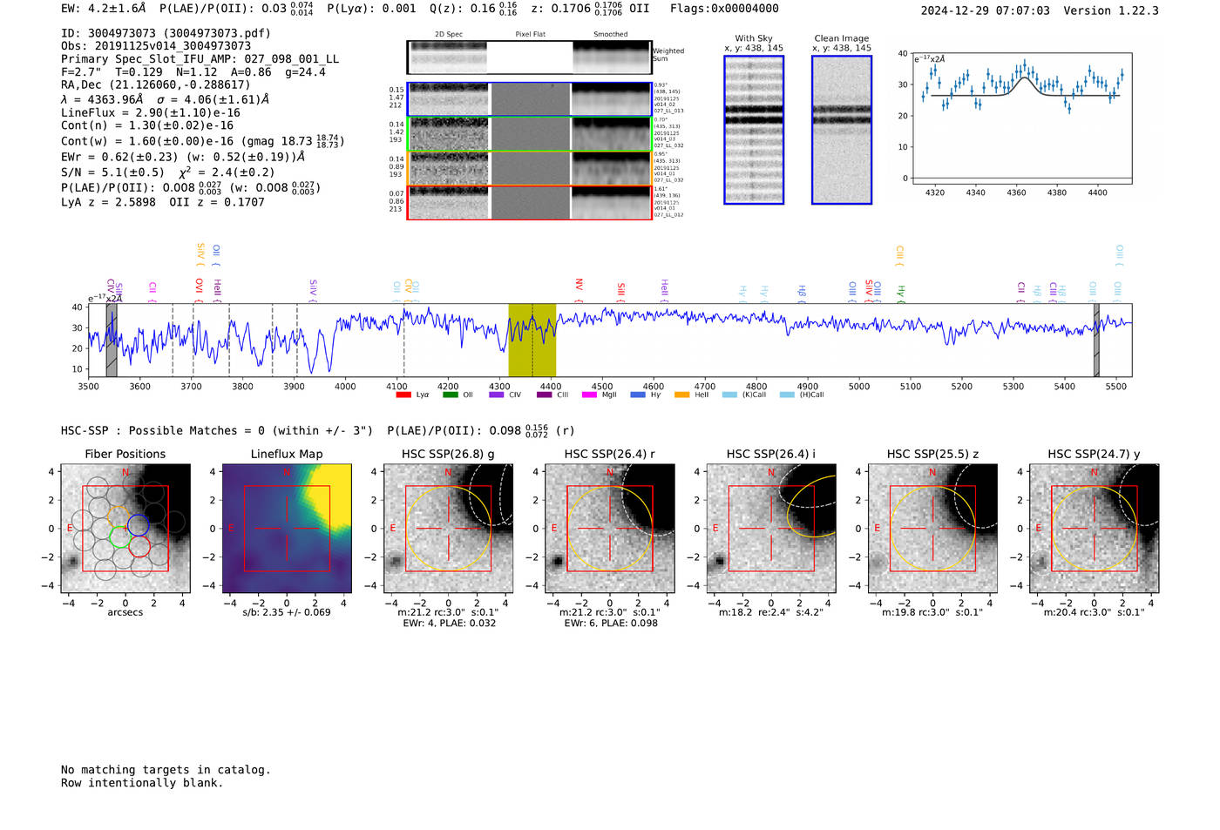Click the 'With Sky' cutout image

(x=754, y=130)
